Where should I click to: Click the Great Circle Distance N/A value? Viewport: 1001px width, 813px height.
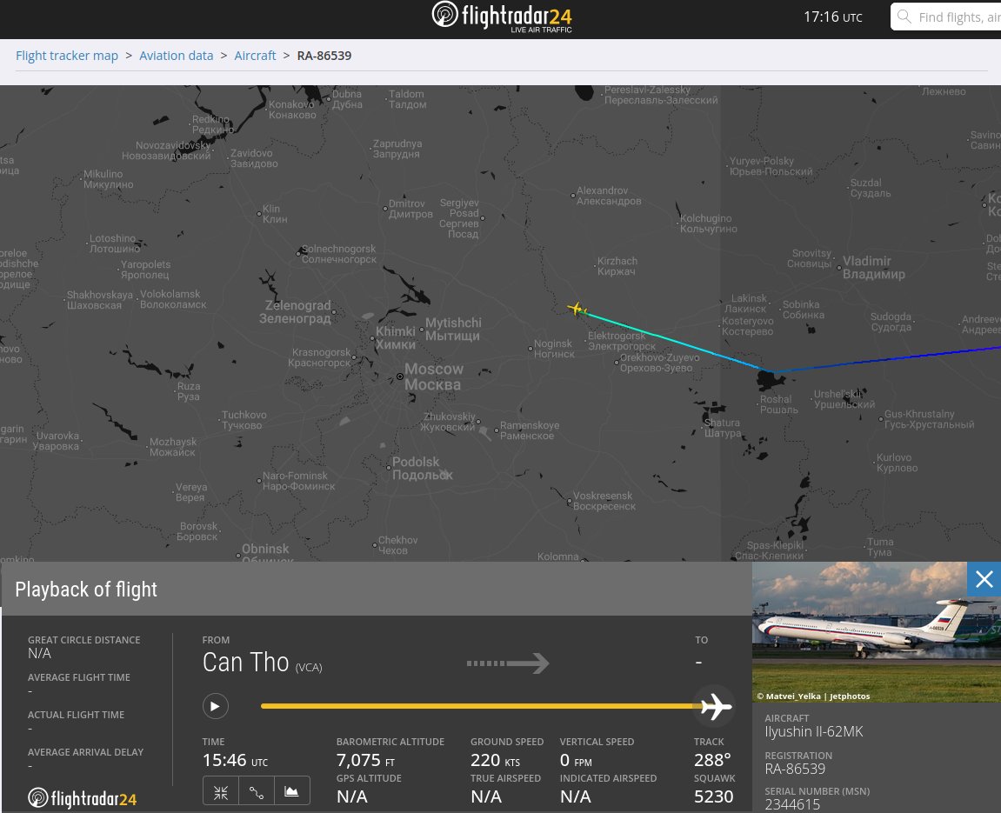coord(40,653)
